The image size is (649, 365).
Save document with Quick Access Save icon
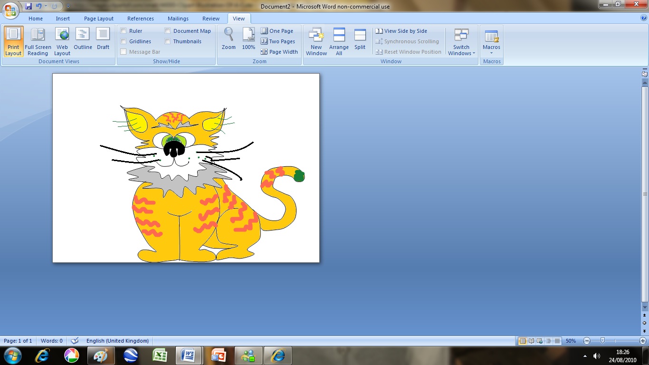pos(29,6)
